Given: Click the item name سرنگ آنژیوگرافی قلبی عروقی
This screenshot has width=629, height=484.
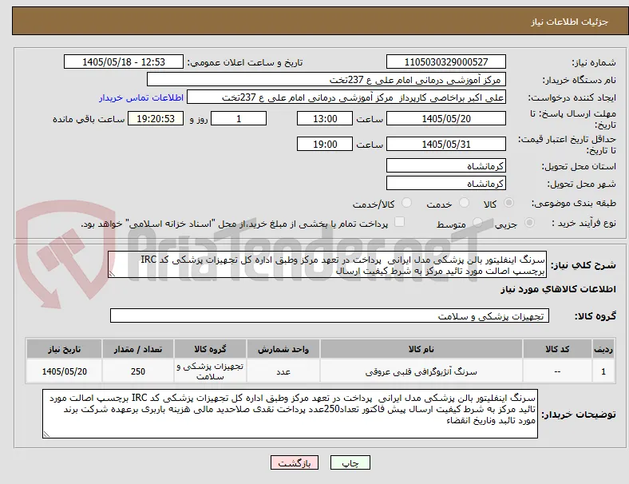Looking at the screenshot, I should point(421,371).
